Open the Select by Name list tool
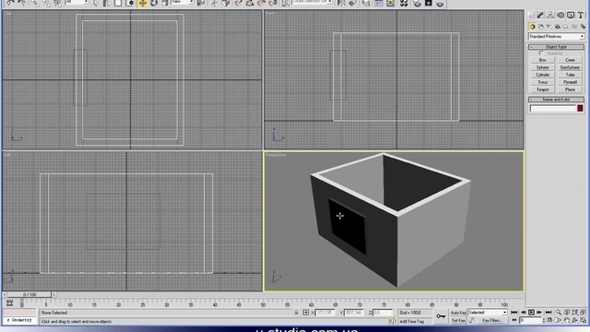 [107, 3]
